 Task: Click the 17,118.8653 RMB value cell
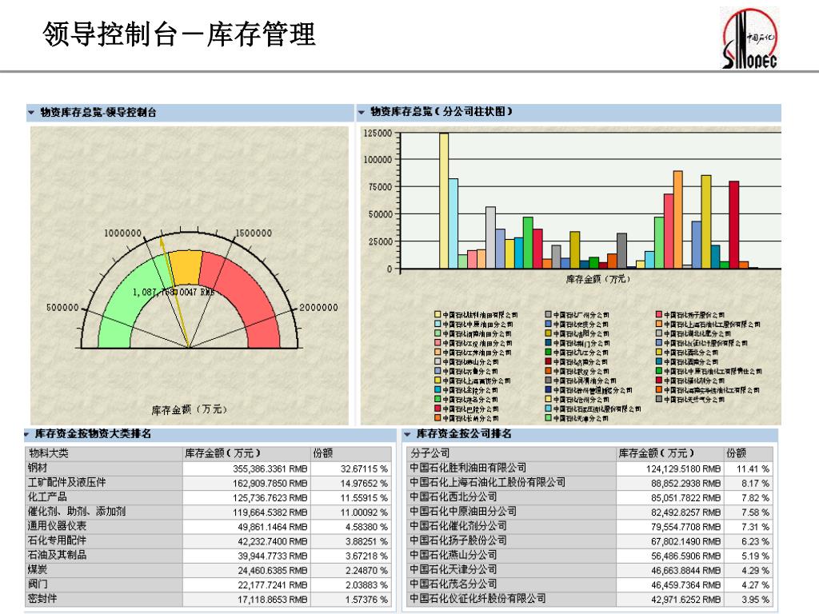point(247,600)
